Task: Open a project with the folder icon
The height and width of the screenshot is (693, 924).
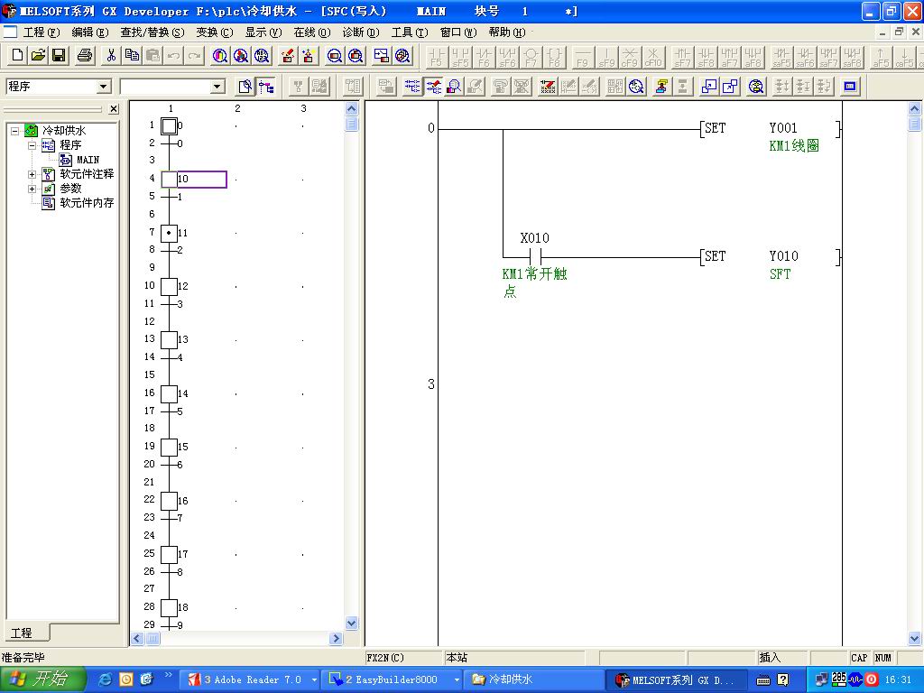Action: coord(38,56)
